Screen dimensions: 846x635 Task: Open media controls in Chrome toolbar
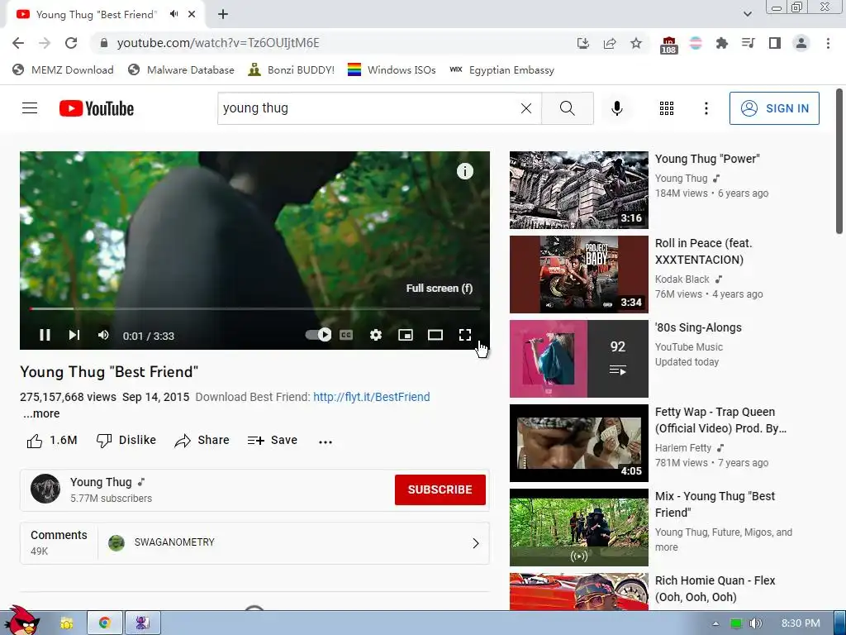(749, 43)
